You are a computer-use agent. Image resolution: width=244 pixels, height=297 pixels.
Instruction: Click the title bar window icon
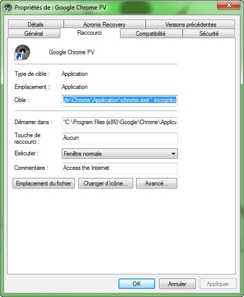click(x=8, y=8)
